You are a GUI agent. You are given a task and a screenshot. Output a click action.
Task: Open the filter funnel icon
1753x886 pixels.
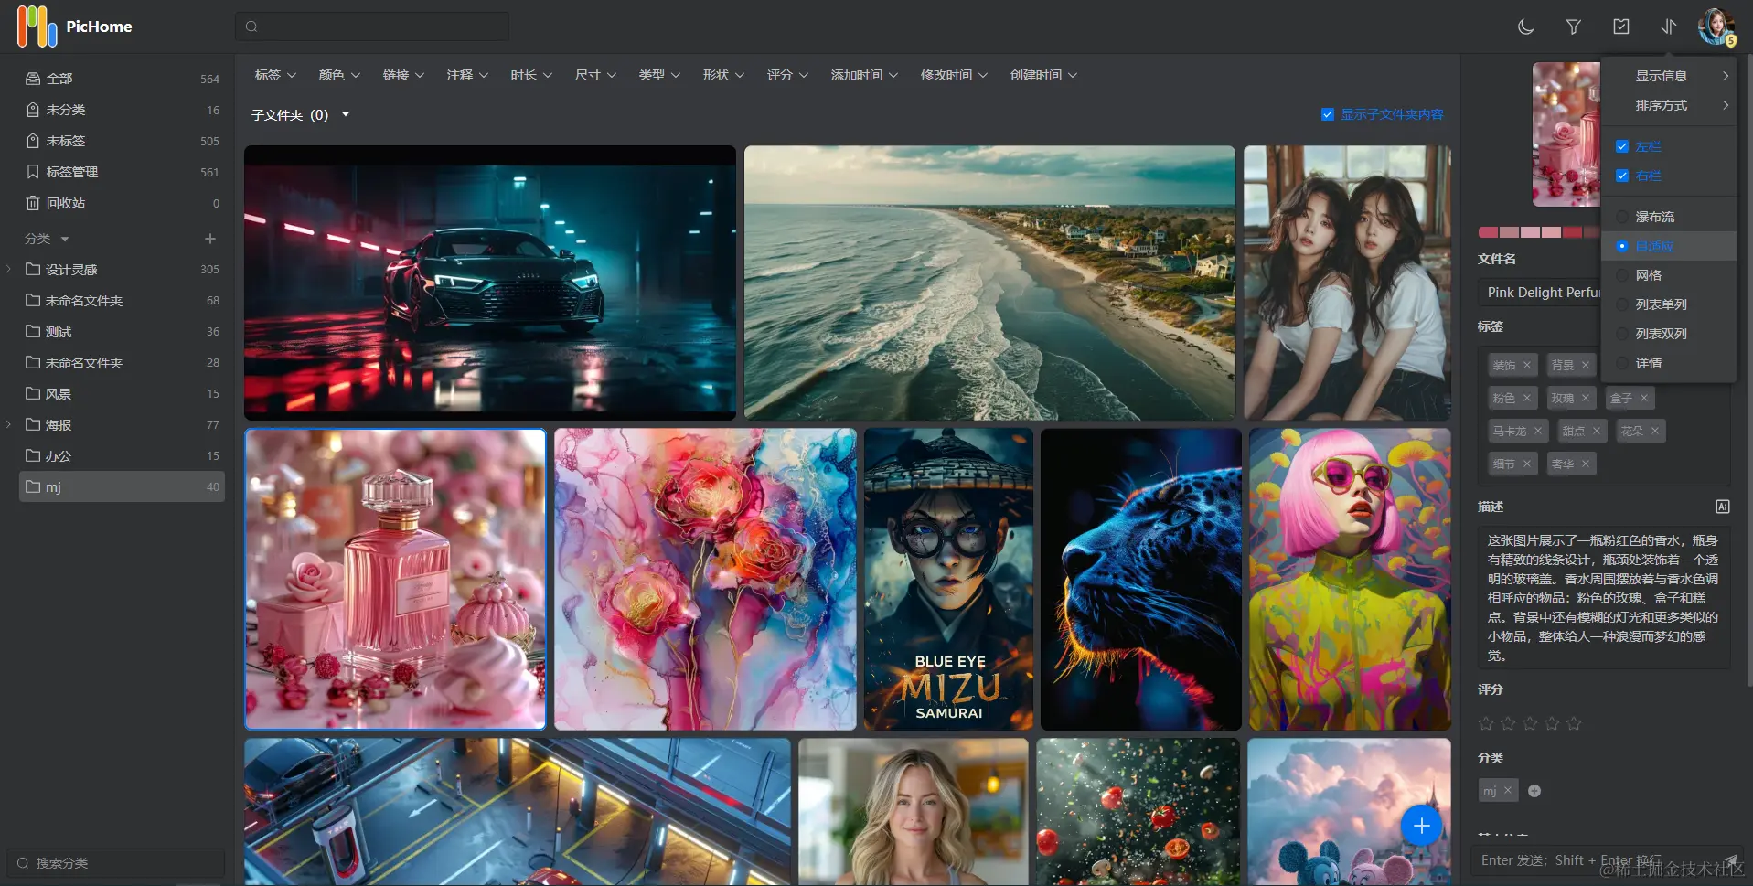1573,27
